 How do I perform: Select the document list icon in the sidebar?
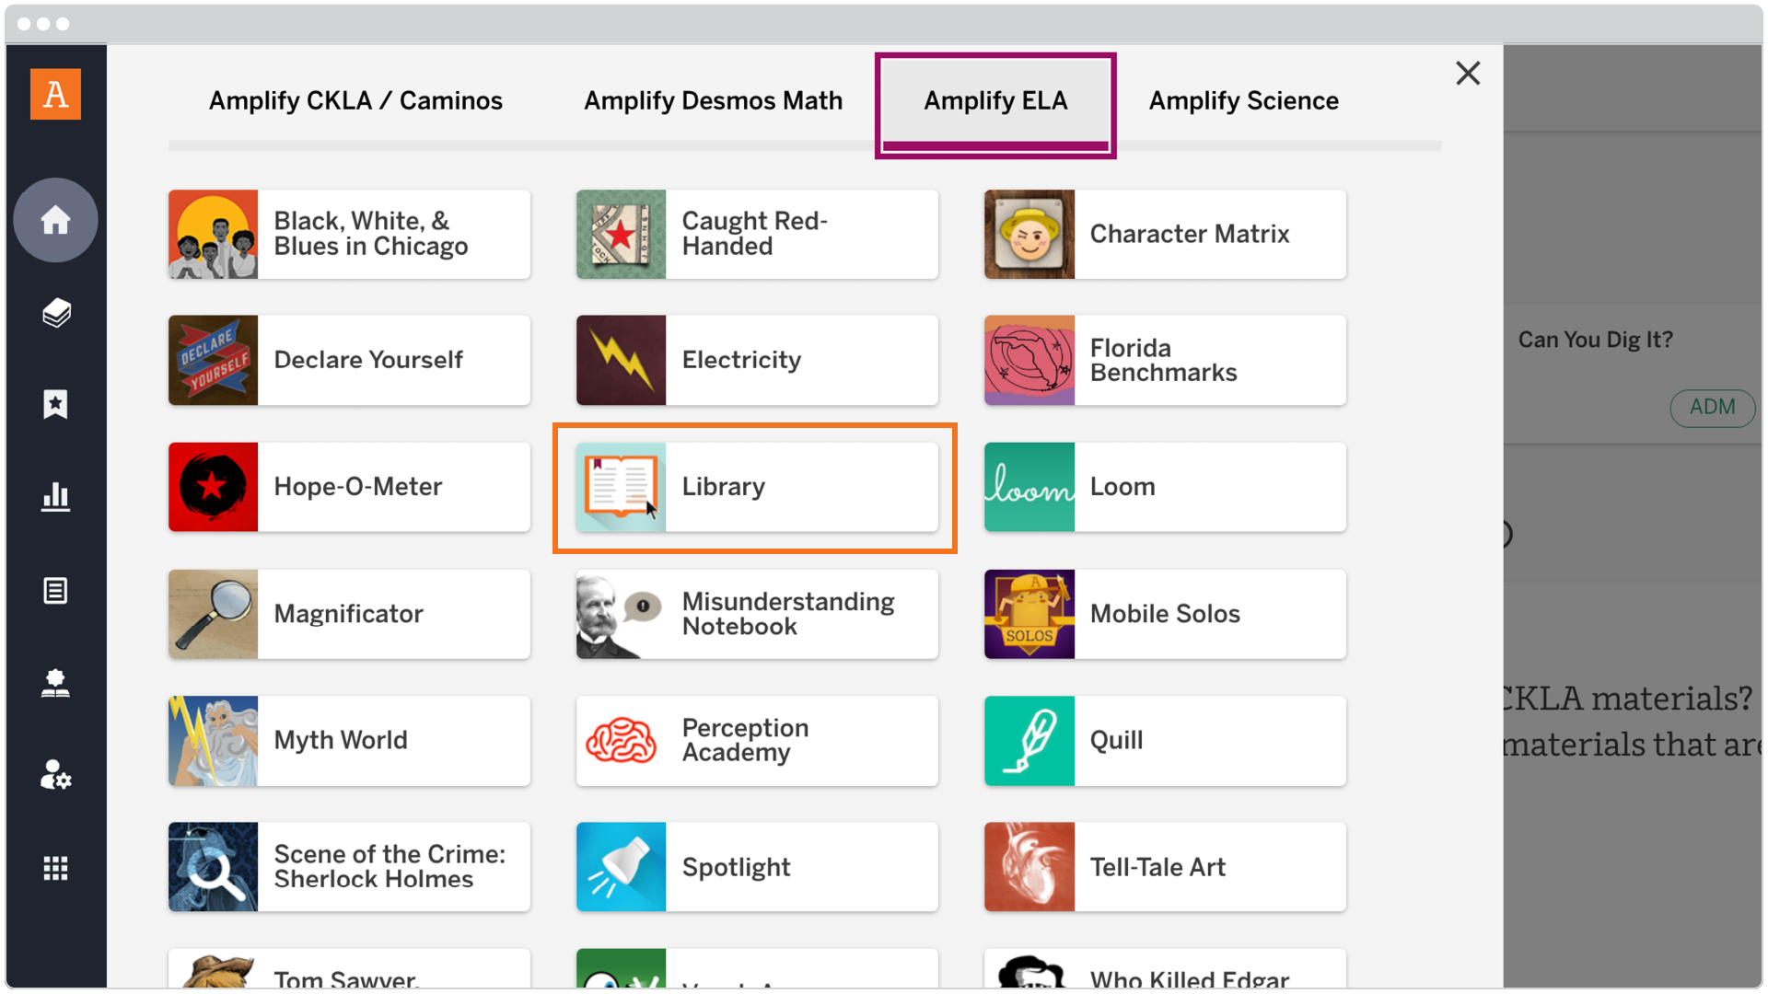coord(55,591)
